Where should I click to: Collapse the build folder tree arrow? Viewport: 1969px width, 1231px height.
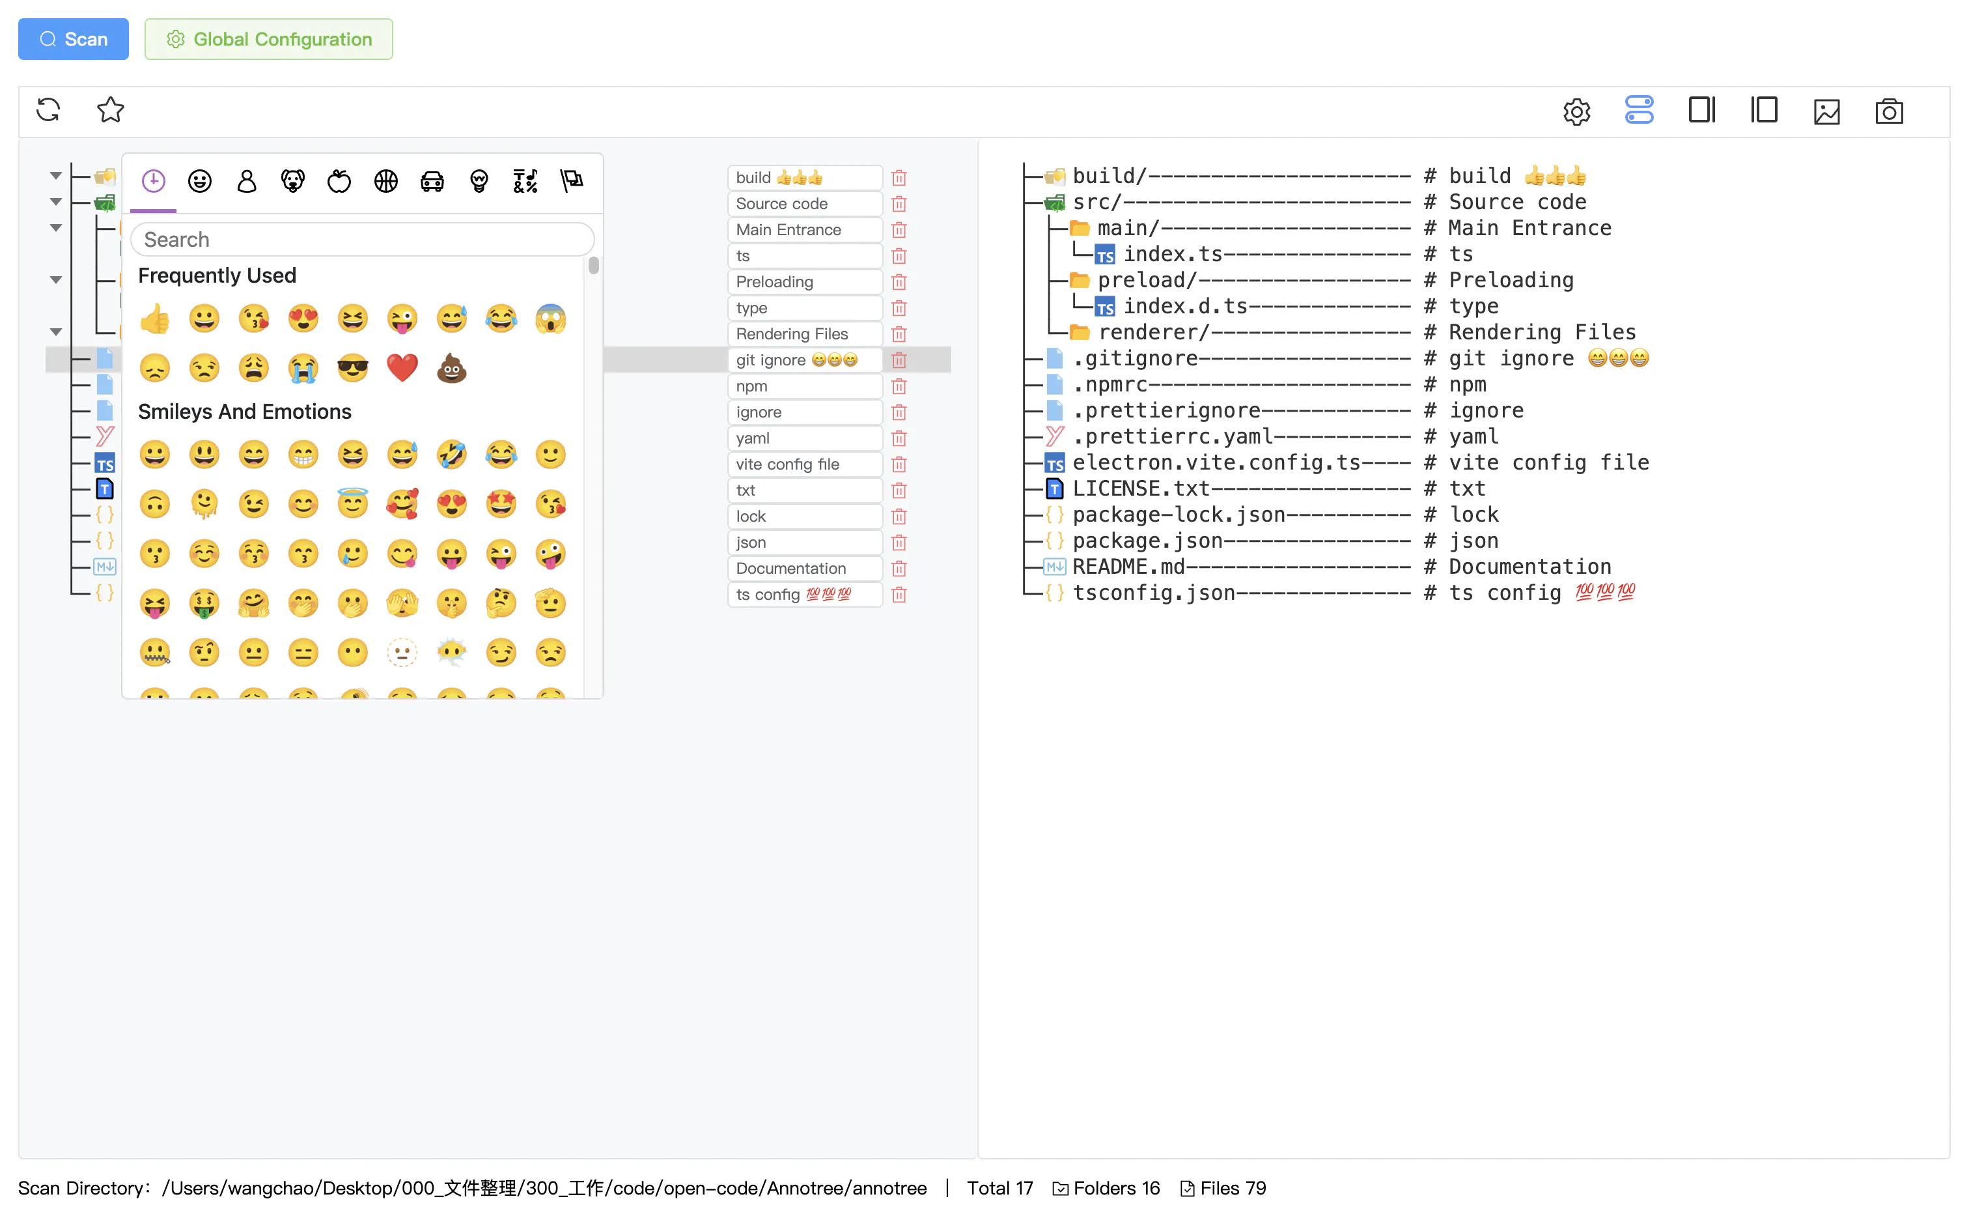coord(55,176)
